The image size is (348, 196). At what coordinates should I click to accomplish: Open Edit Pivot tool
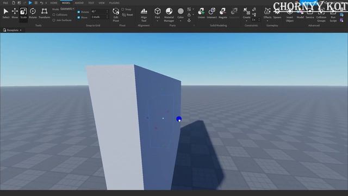click(116, 15)
